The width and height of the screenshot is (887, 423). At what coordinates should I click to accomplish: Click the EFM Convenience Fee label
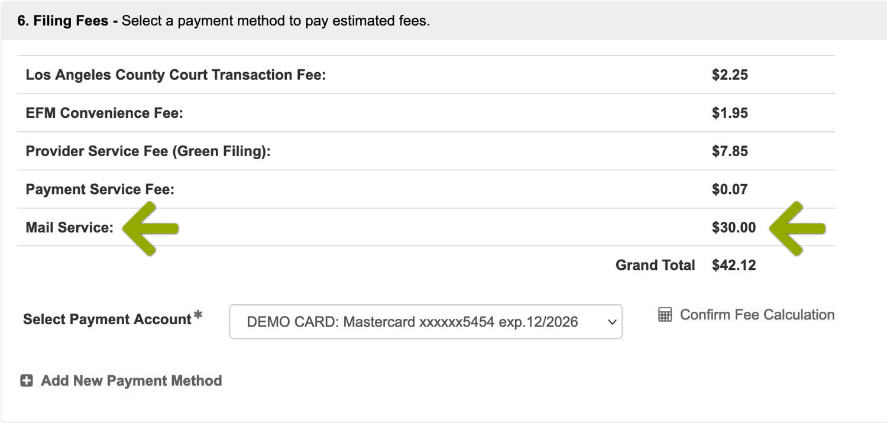coord(104,113)
